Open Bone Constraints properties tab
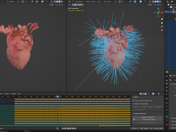This screenshot has width=176, height=132. pos(167,120)
